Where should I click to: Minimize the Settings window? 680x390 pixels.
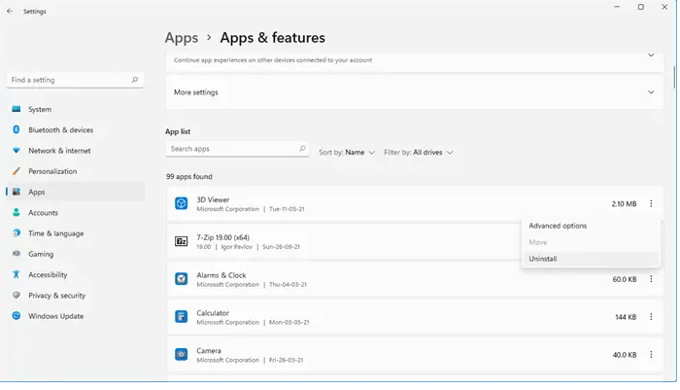[617, 7]
